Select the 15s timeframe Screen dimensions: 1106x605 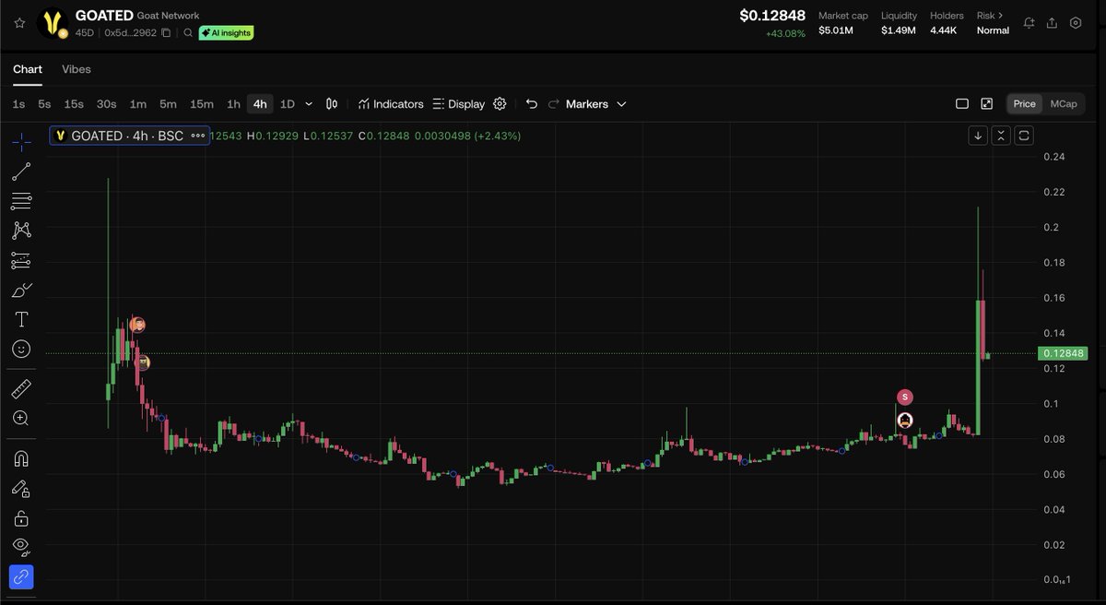pos(74,104)
